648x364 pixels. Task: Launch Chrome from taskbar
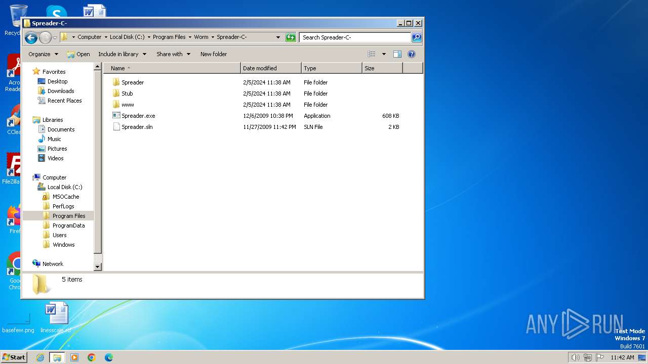92,357
